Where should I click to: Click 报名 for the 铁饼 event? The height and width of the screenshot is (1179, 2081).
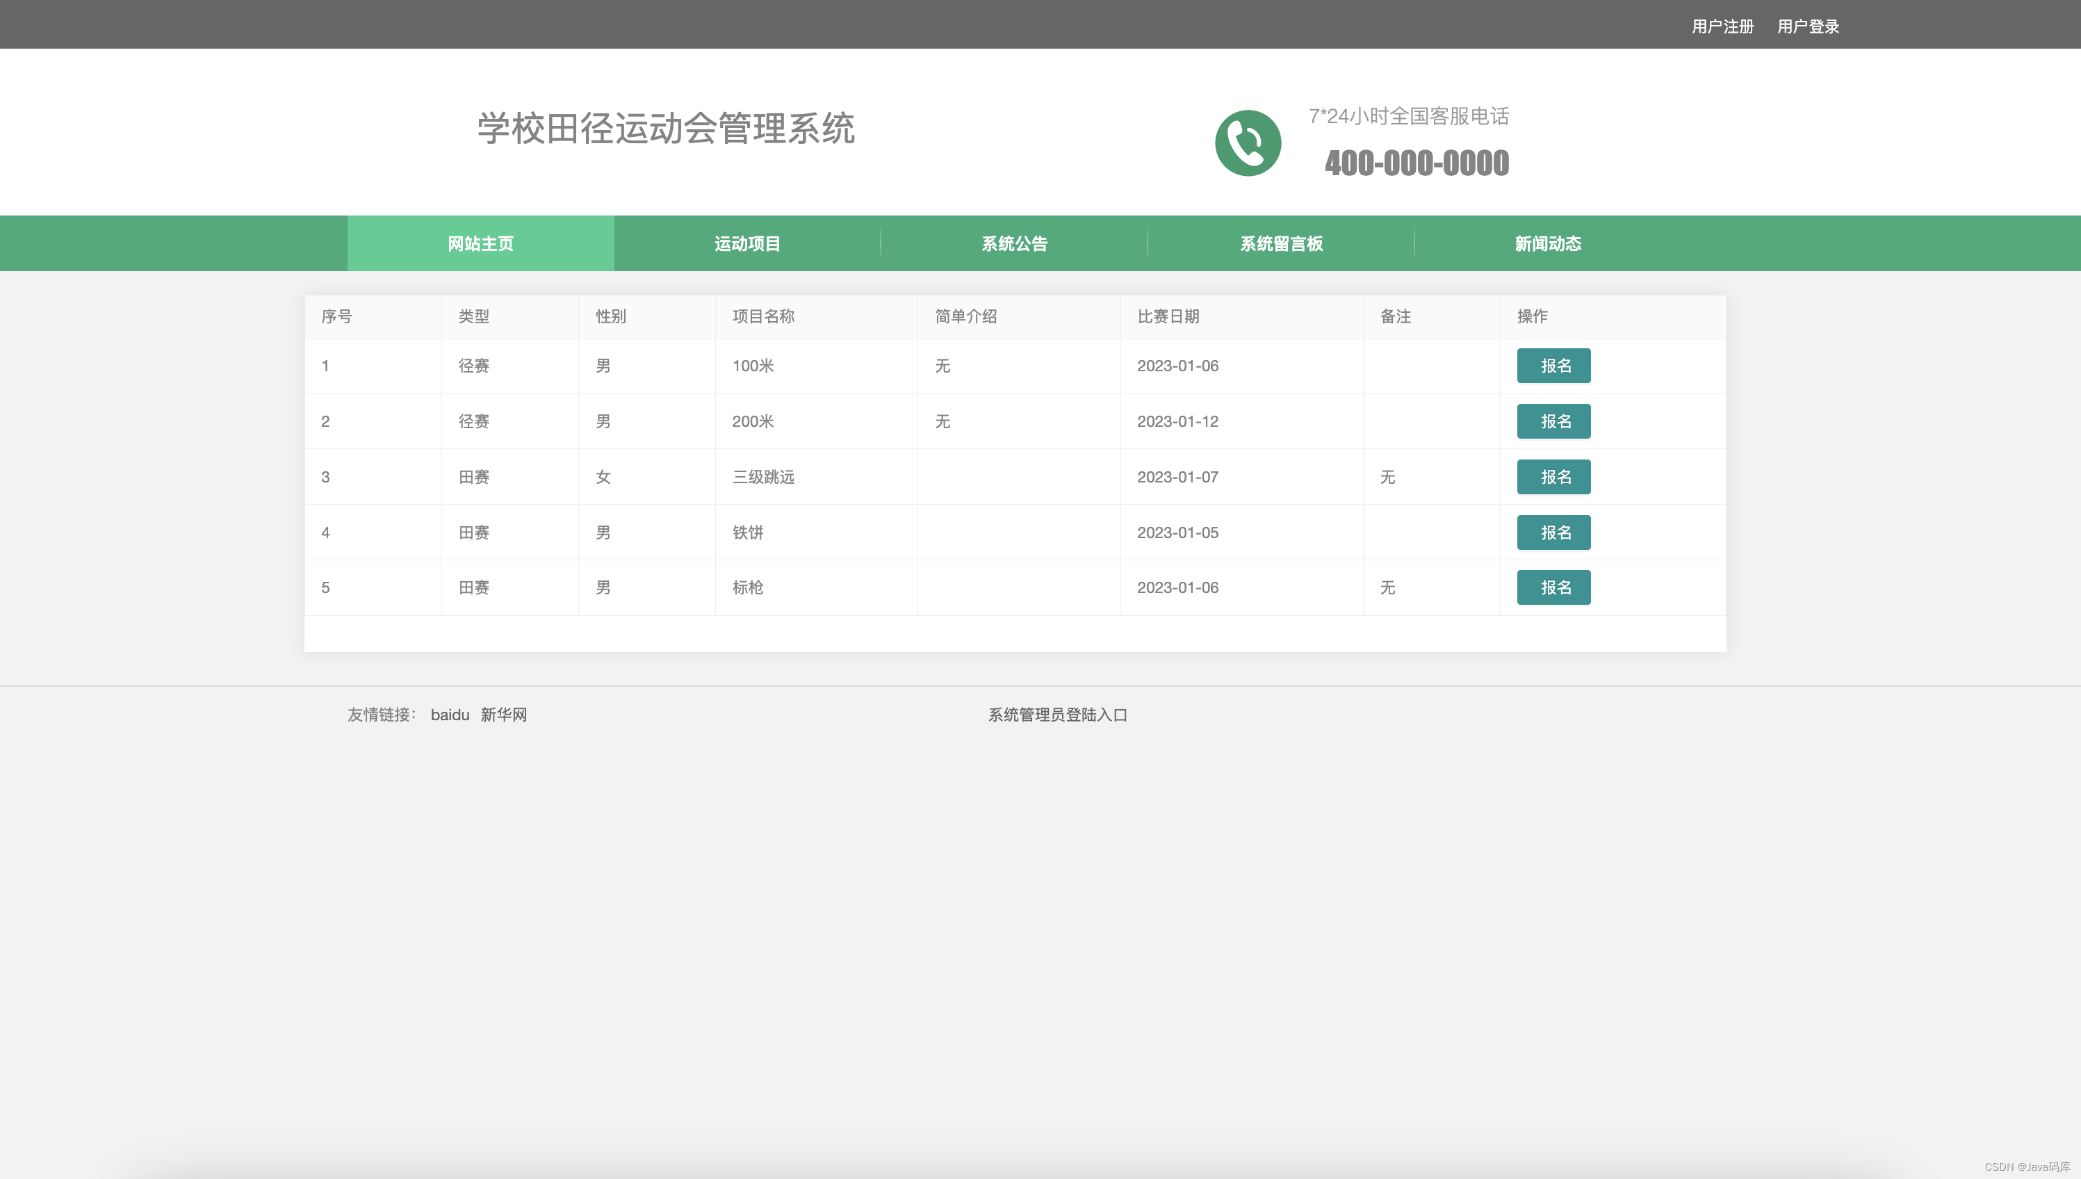coord(1553,532)
